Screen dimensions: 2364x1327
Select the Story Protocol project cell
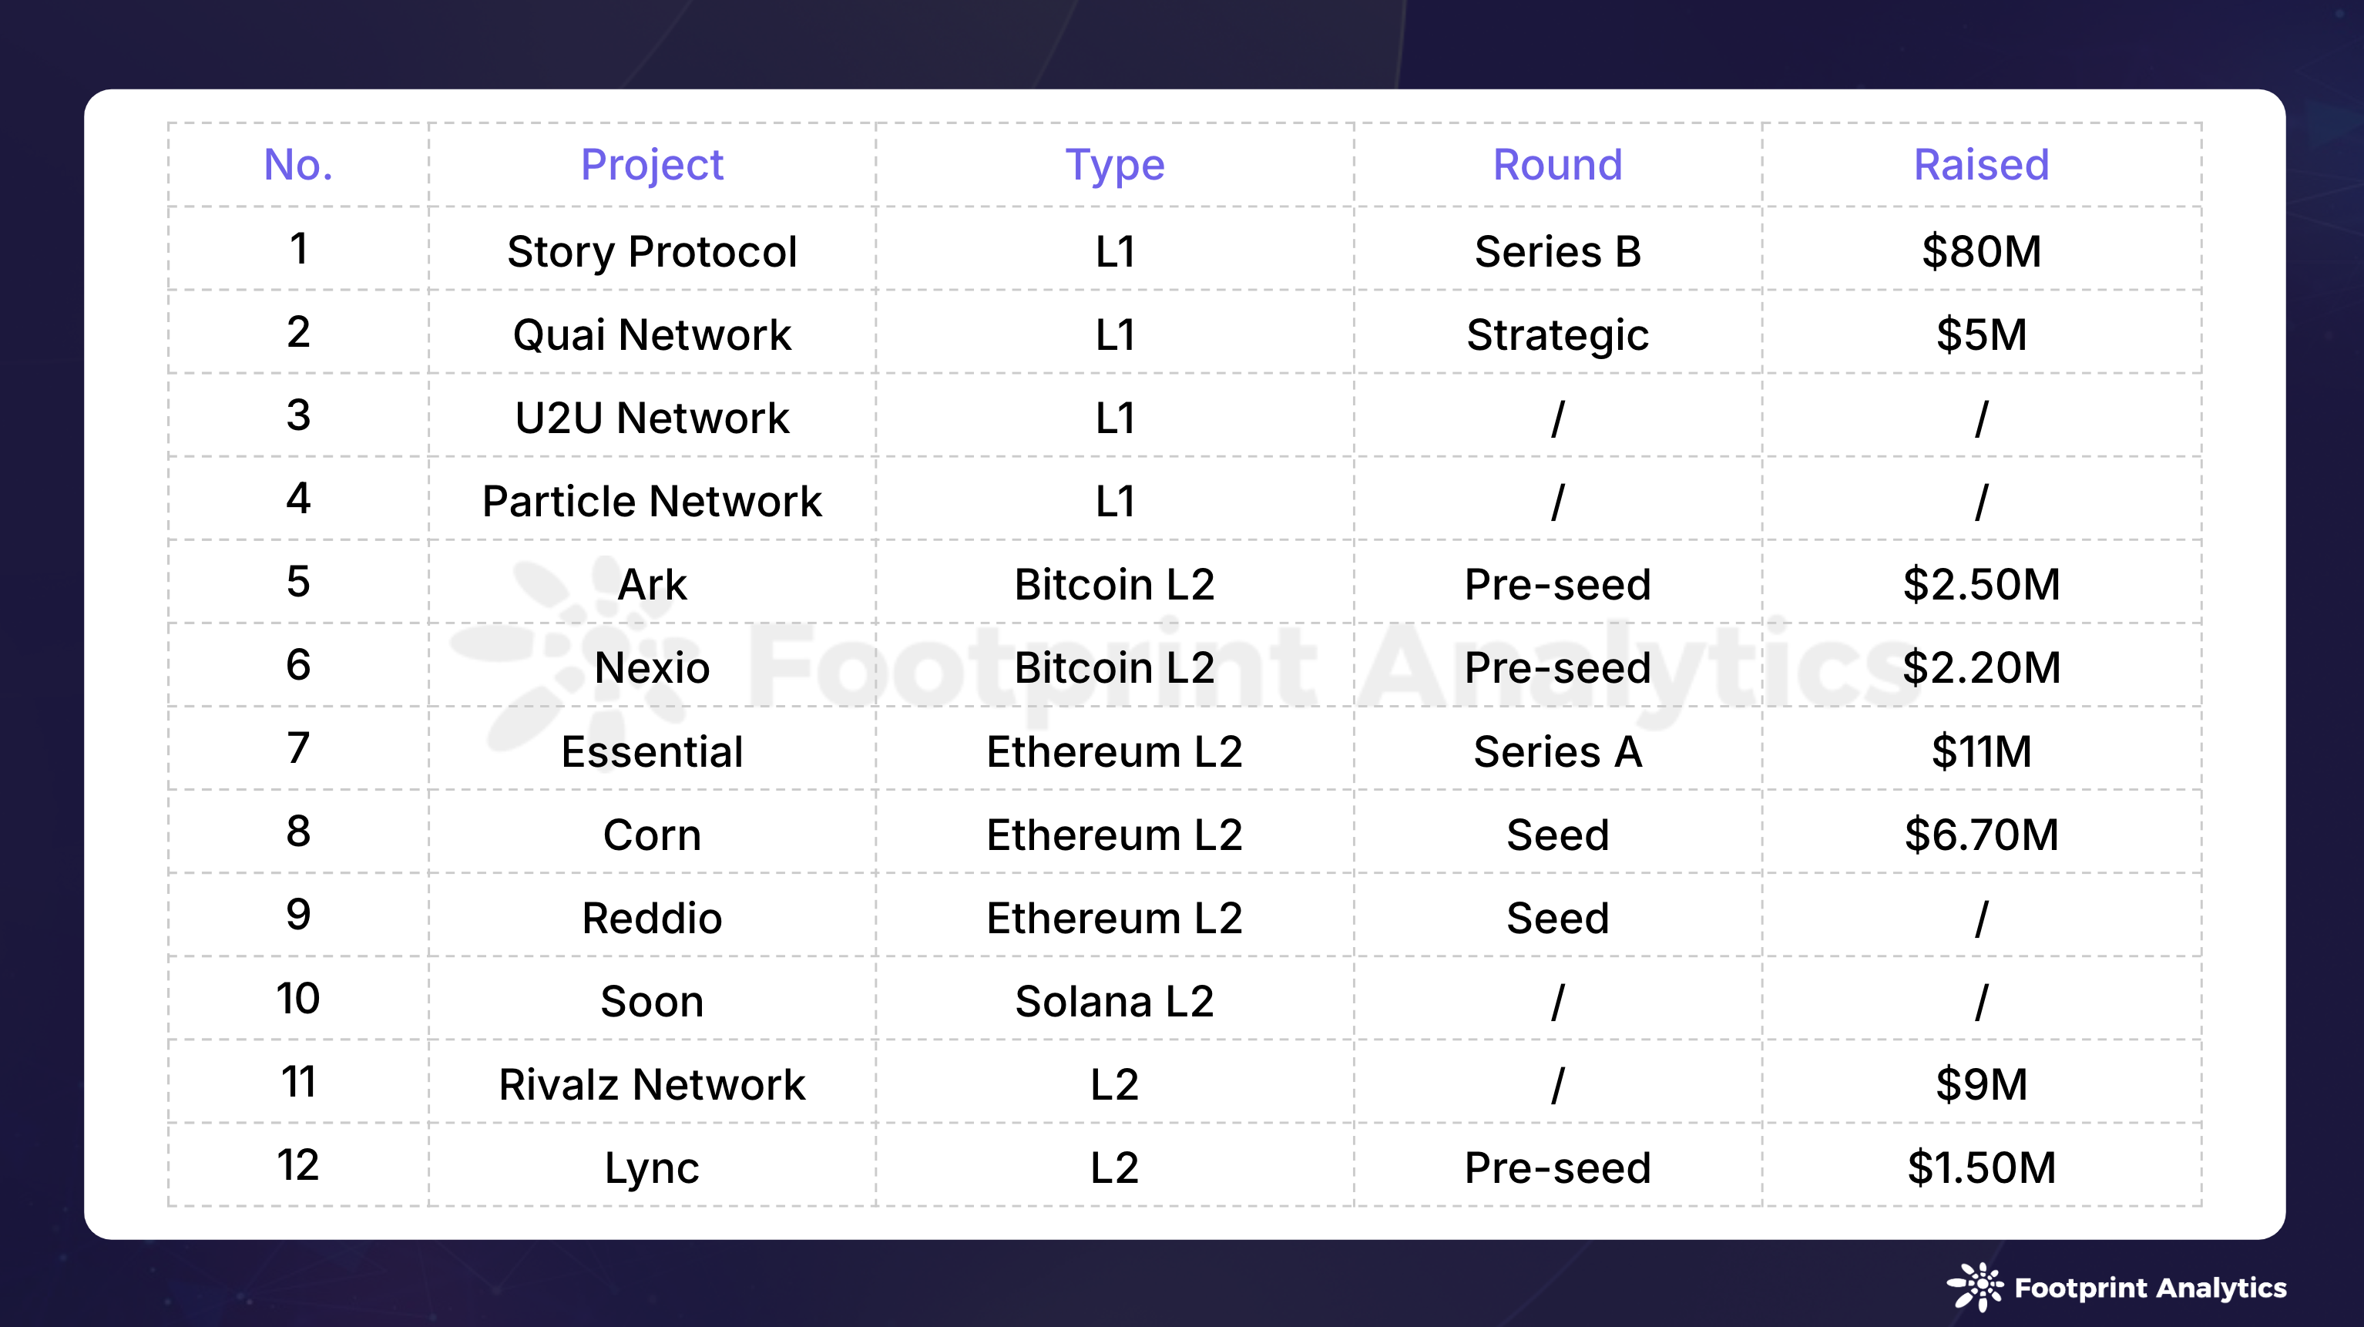coord(652,251)
